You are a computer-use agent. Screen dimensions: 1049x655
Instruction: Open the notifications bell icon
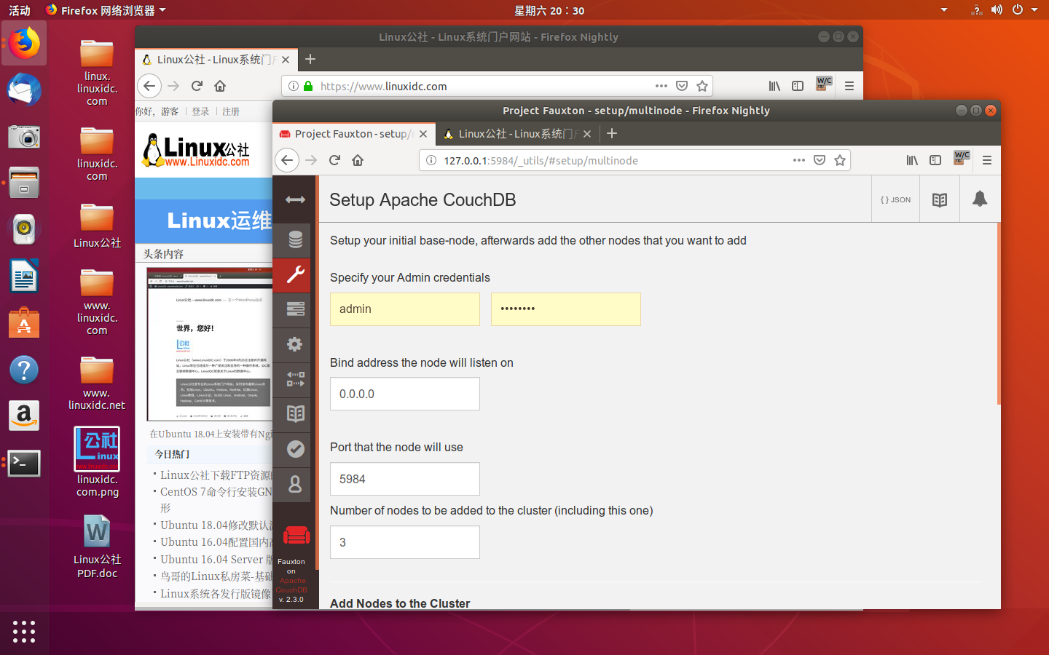coord(979,198)
